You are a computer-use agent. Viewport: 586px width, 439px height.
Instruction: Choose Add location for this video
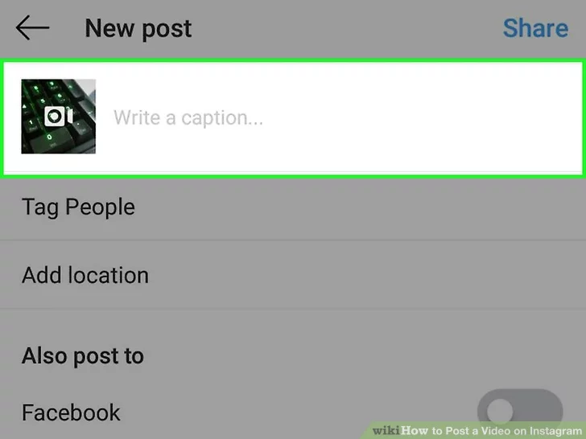(85, 275)
